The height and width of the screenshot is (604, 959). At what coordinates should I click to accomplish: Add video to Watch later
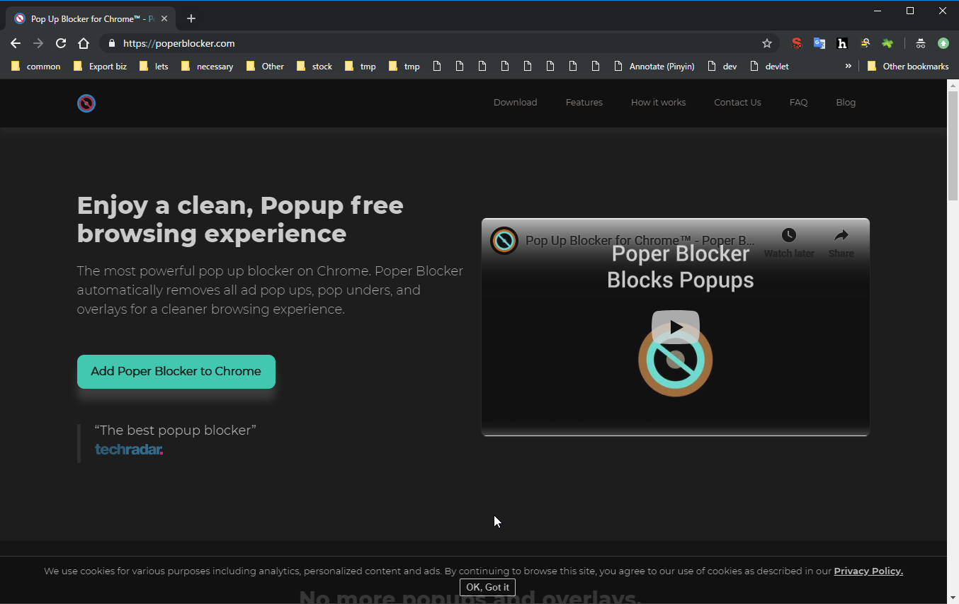pyautogui.click(x=788, y=242)
